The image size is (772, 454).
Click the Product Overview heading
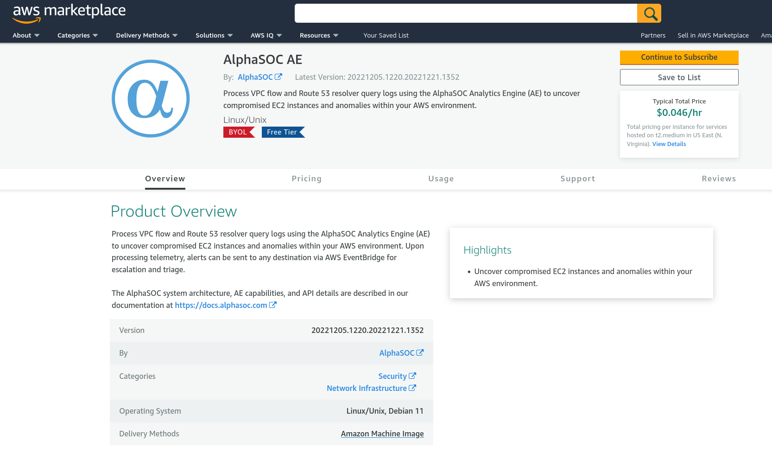tap(174, 211)
